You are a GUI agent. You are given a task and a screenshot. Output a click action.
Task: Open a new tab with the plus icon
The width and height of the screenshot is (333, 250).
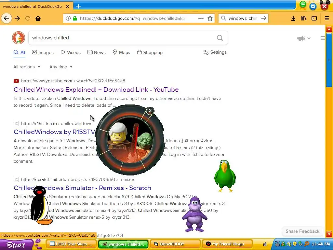[78, 6]
